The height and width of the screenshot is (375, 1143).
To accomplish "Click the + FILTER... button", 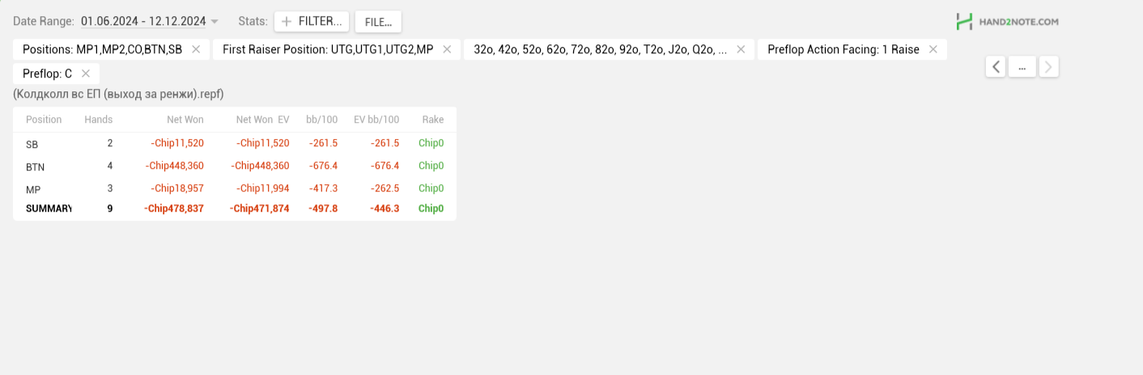I will click(312, 22).
